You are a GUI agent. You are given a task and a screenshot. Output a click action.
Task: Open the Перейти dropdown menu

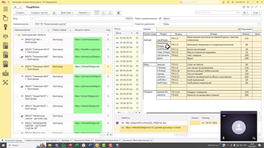tap(83, 13)
